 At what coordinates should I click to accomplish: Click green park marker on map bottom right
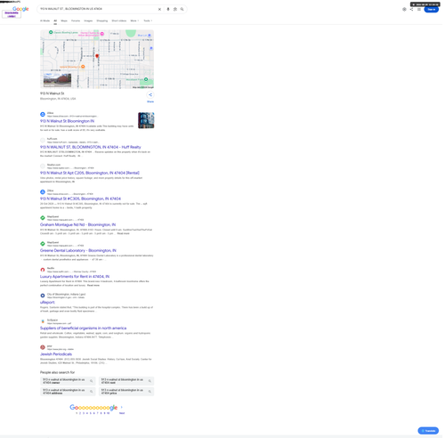pyautogui.click(x=146, y=79)
